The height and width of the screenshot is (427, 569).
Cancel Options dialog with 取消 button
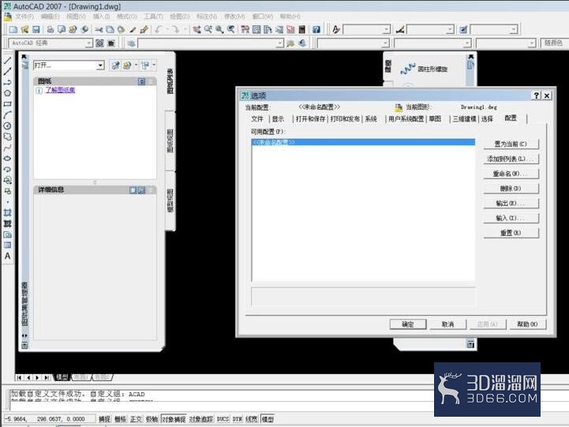(447, 324)
